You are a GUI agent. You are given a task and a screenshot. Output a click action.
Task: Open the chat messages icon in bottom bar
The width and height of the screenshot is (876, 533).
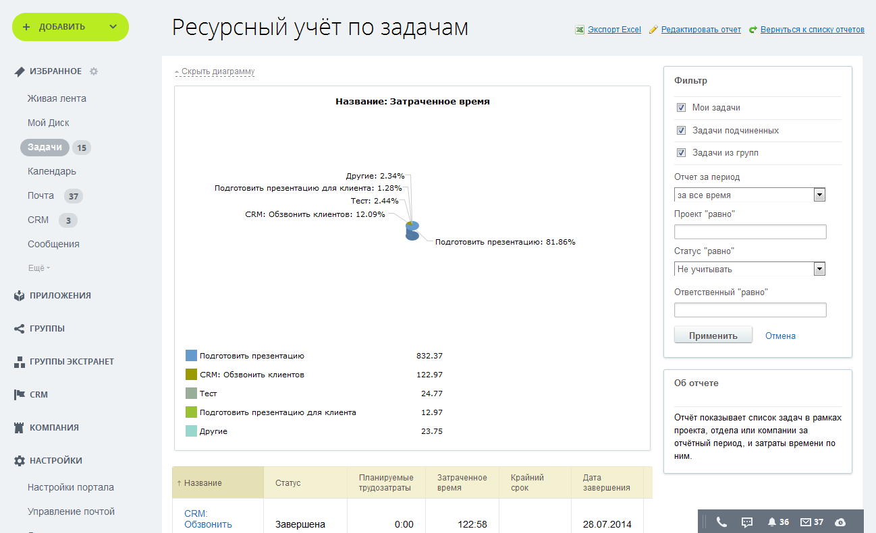(747, 522)
